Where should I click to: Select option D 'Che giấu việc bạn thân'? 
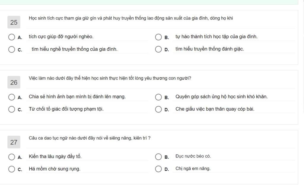pyautogui.click(x=159, y=109)
